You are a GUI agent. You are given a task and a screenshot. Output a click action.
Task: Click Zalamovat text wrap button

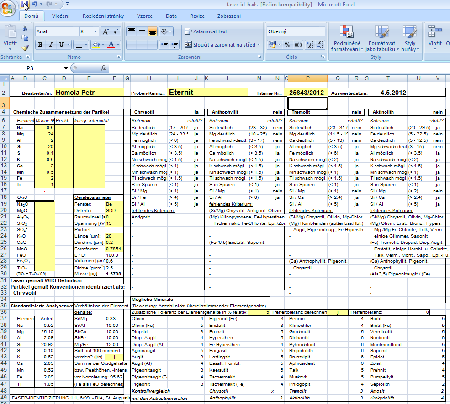pos(206,31)
